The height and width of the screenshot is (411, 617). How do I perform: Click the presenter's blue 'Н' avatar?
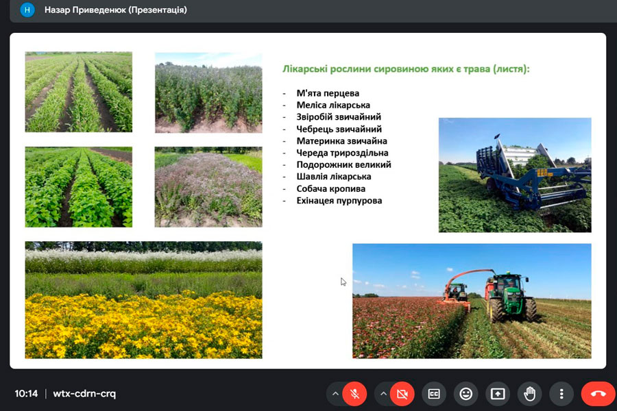pyautogui.click(x=27, y=10)
